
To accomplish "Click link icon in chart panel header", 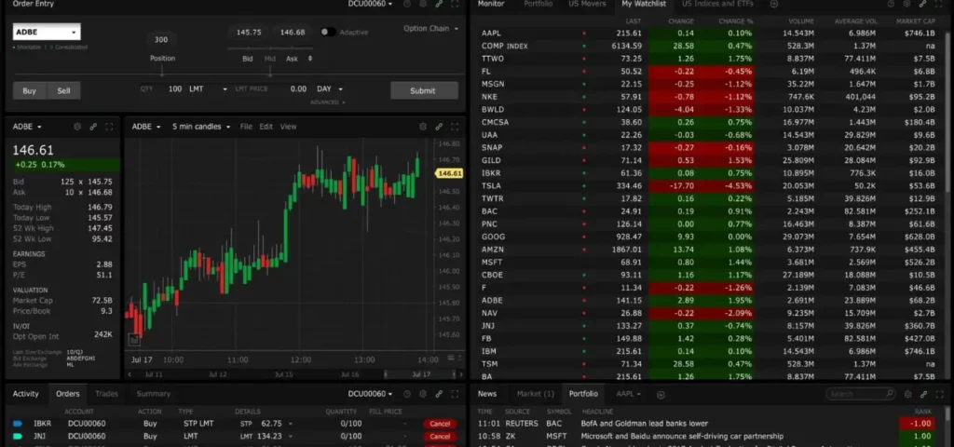I will [439, 127].
